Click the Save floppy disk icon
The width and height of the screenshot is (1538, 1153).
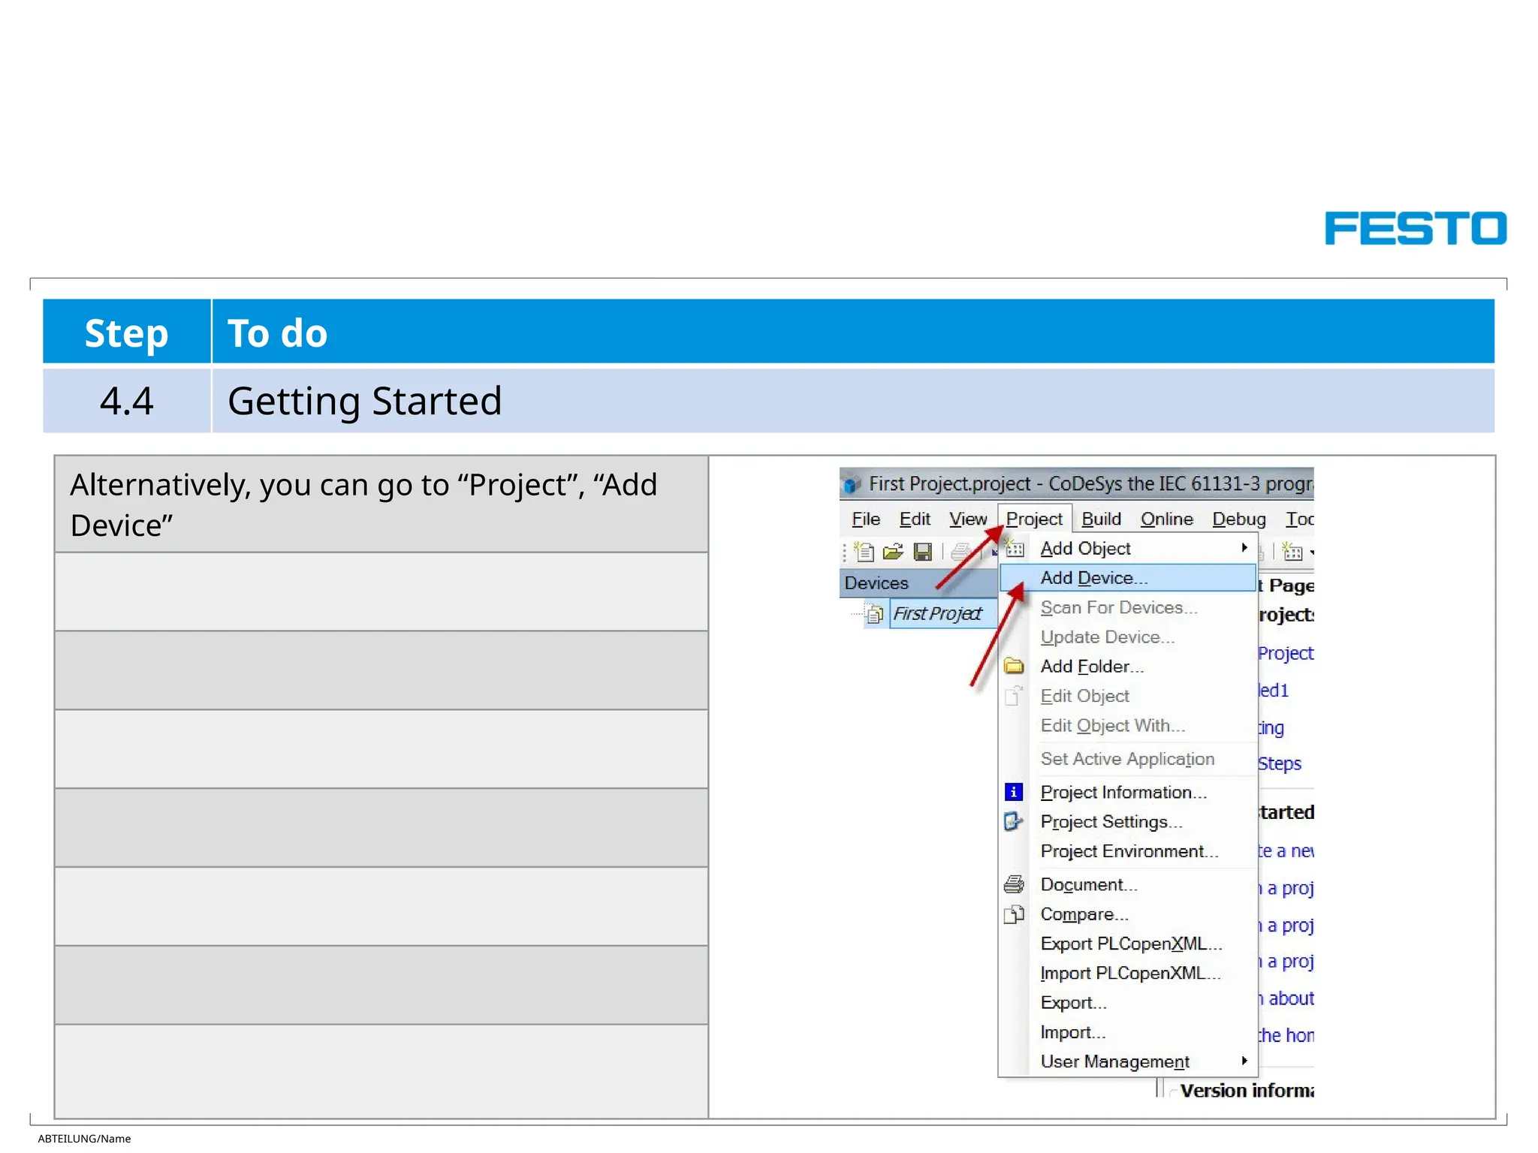point(922,552)
